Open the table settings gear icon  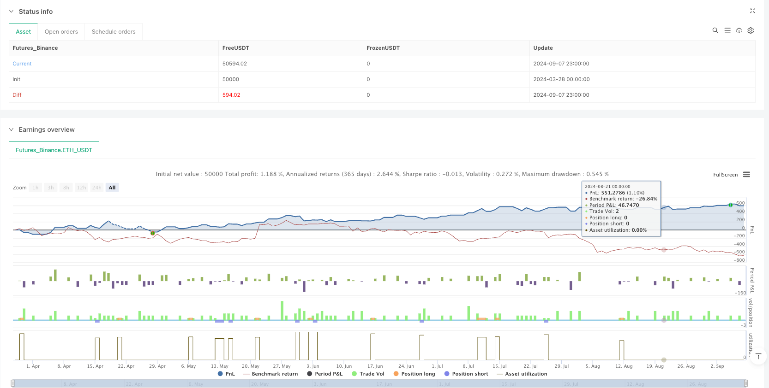751,30
